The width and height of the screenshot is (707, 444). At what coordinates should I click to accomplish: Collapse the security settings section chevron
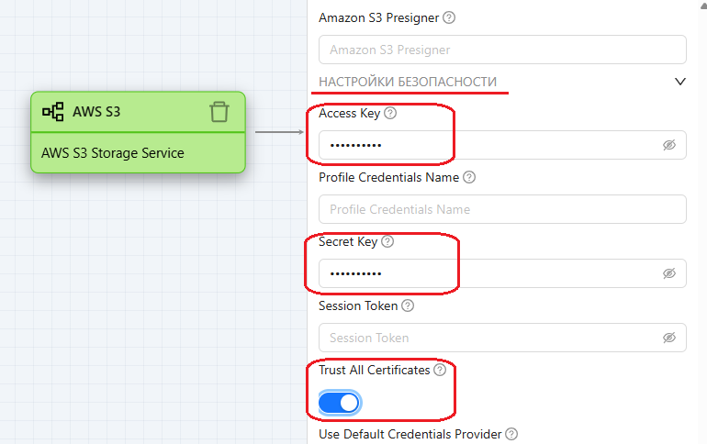(x=680, y=82)
